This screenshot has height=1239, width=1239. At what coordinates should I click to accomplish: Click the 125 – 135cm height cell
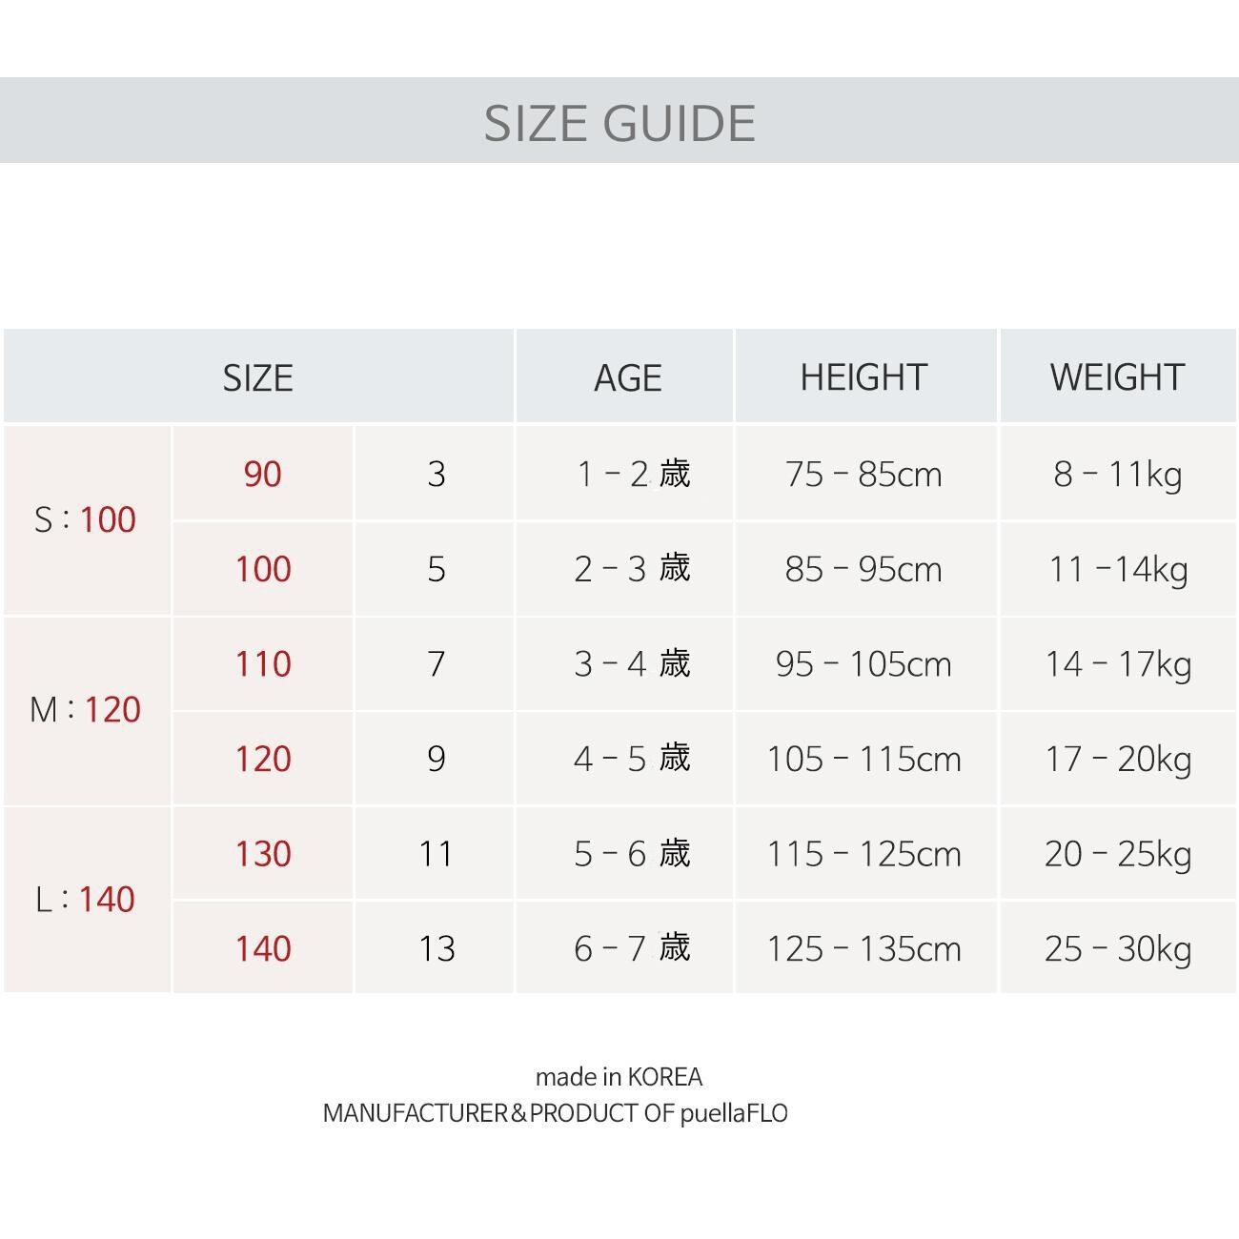pyautogui.click(x=863, y=948)
